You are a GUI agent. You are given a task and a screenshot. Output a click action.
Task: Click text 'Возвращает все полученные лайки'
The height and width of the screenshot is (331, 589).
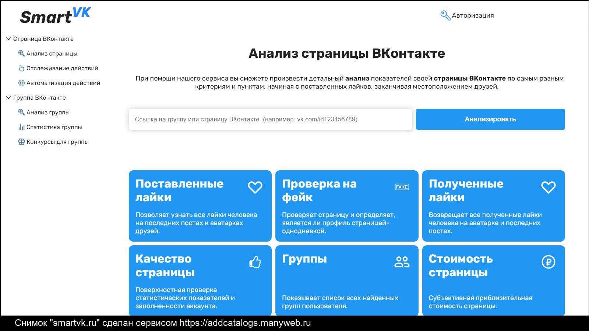[485, 215]
